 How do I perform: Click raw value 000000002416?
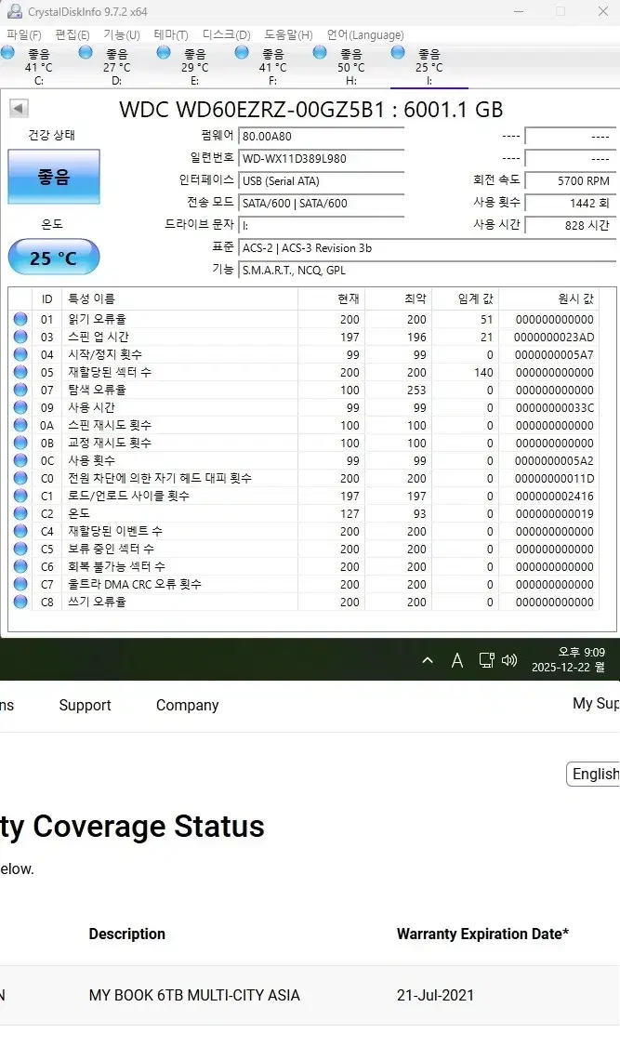555,497
